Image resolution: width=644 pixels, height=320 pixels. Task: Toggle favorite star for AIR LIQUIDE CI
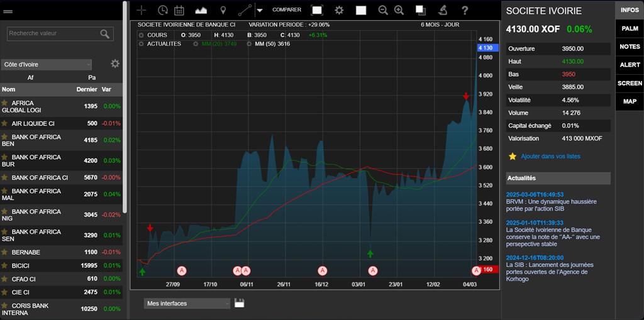4,123
